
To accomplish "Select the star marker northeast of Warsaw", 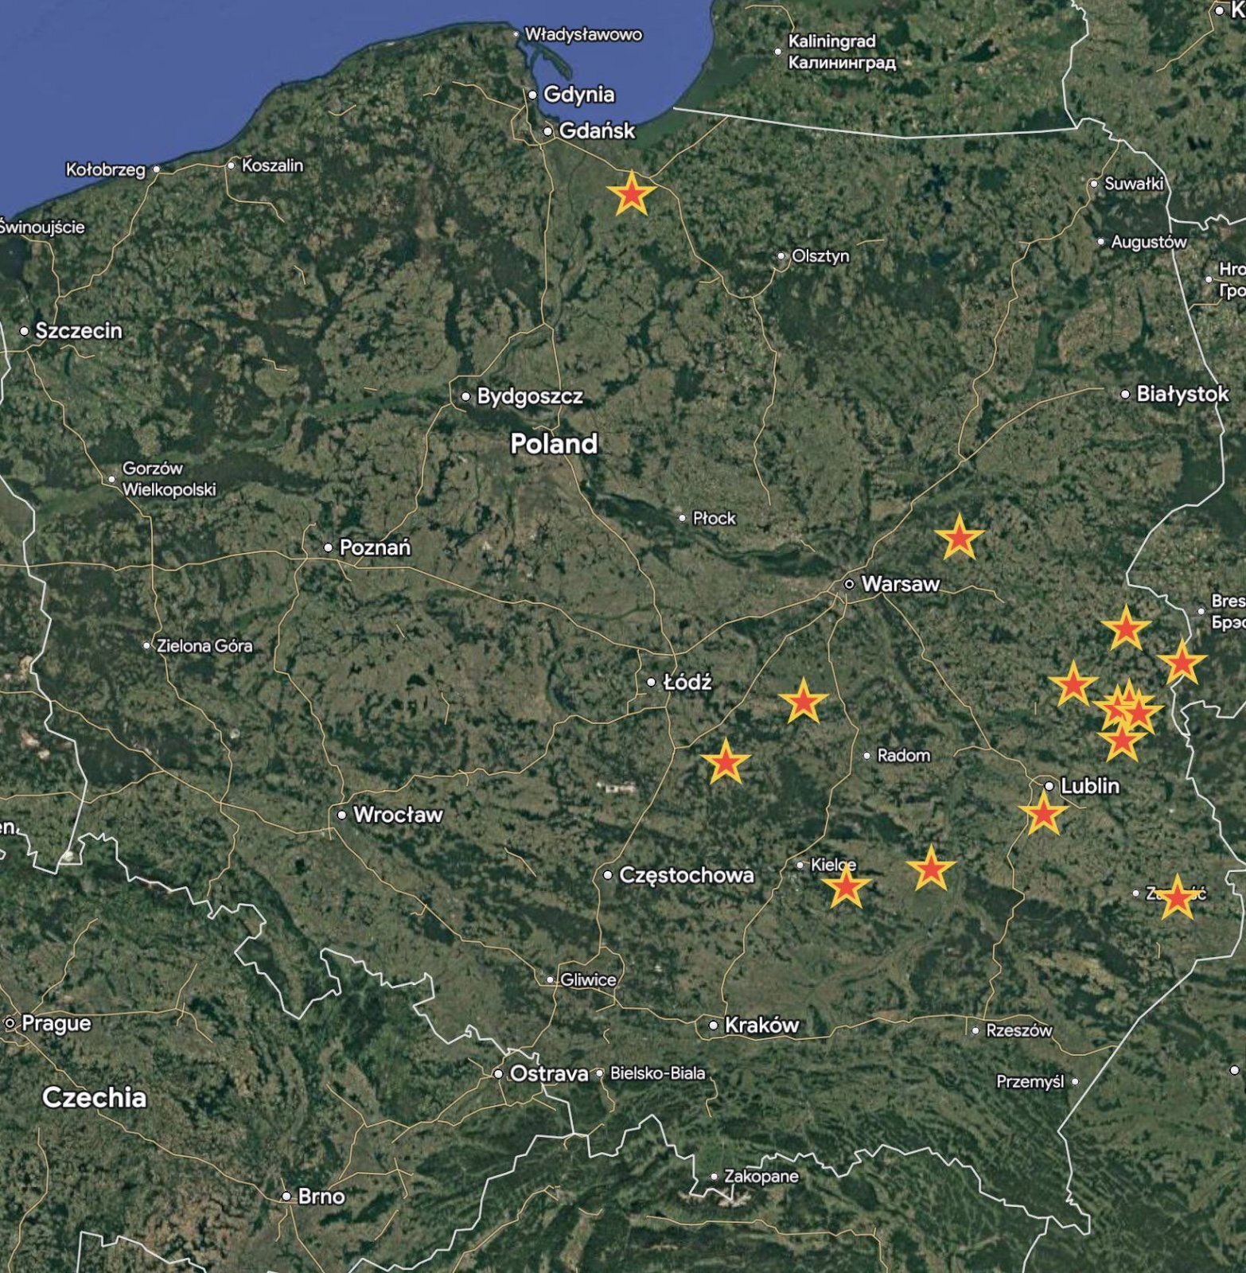I will click(959, 538).
